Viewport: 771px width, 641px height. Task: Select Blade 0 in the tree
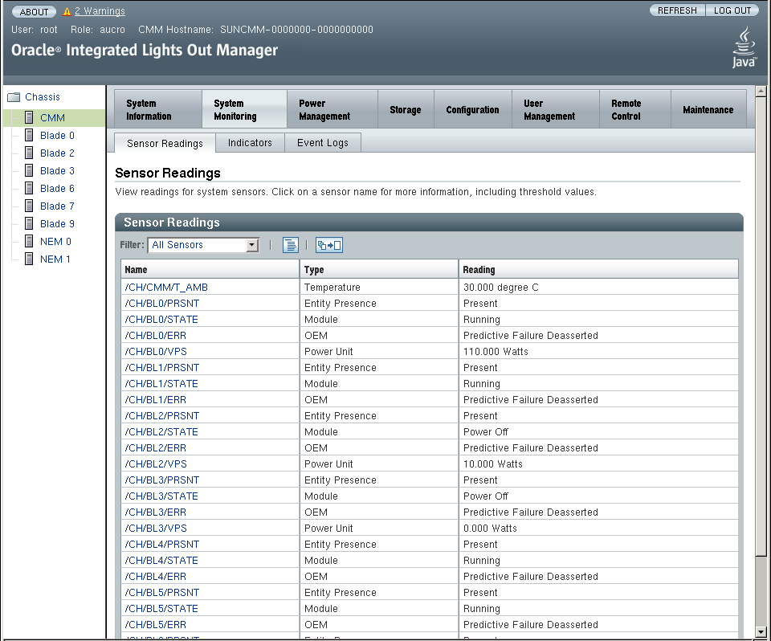pos(57,135)
